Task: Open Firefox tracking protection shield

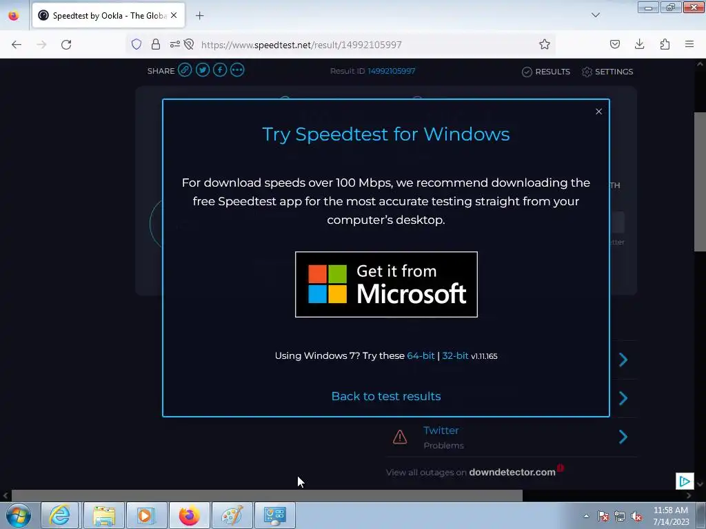Action: (137, 44)
